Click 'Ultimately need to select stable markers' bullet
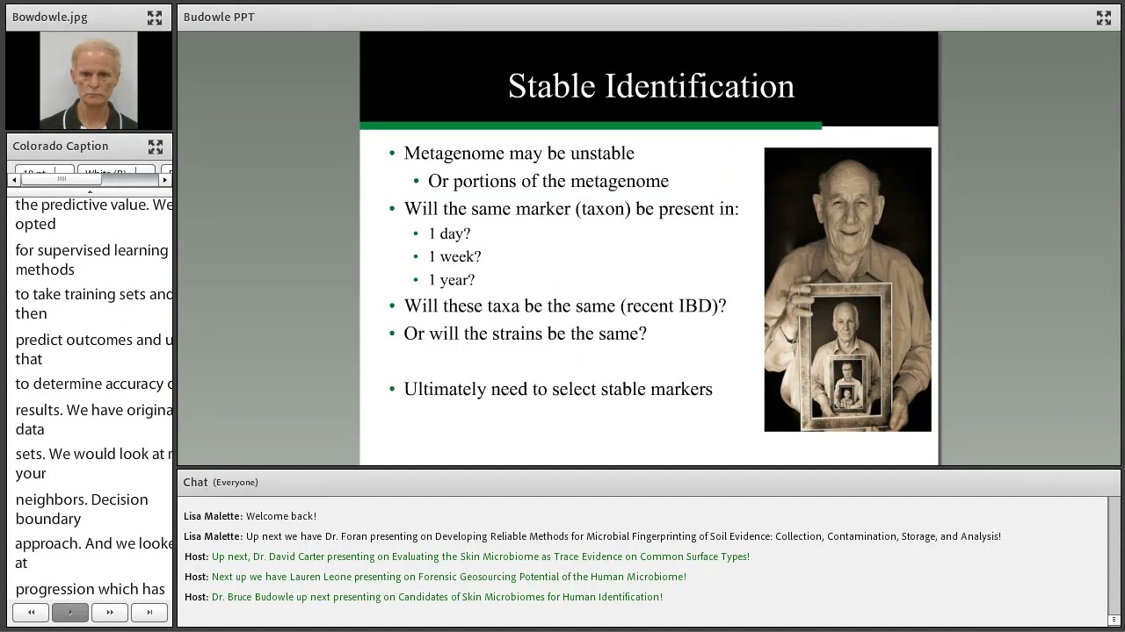The image size is (1125, 632). [558, 389]
